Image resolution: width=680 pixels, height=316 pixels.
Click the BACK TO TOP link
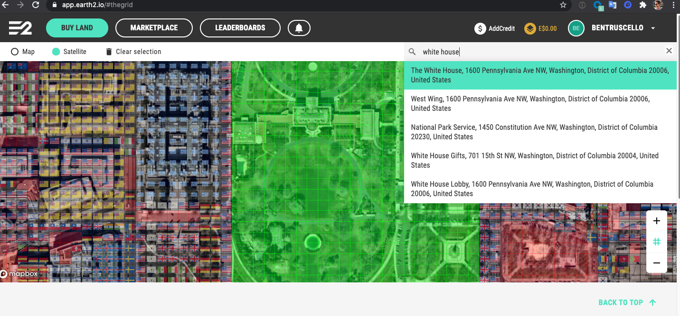(627, 302)
